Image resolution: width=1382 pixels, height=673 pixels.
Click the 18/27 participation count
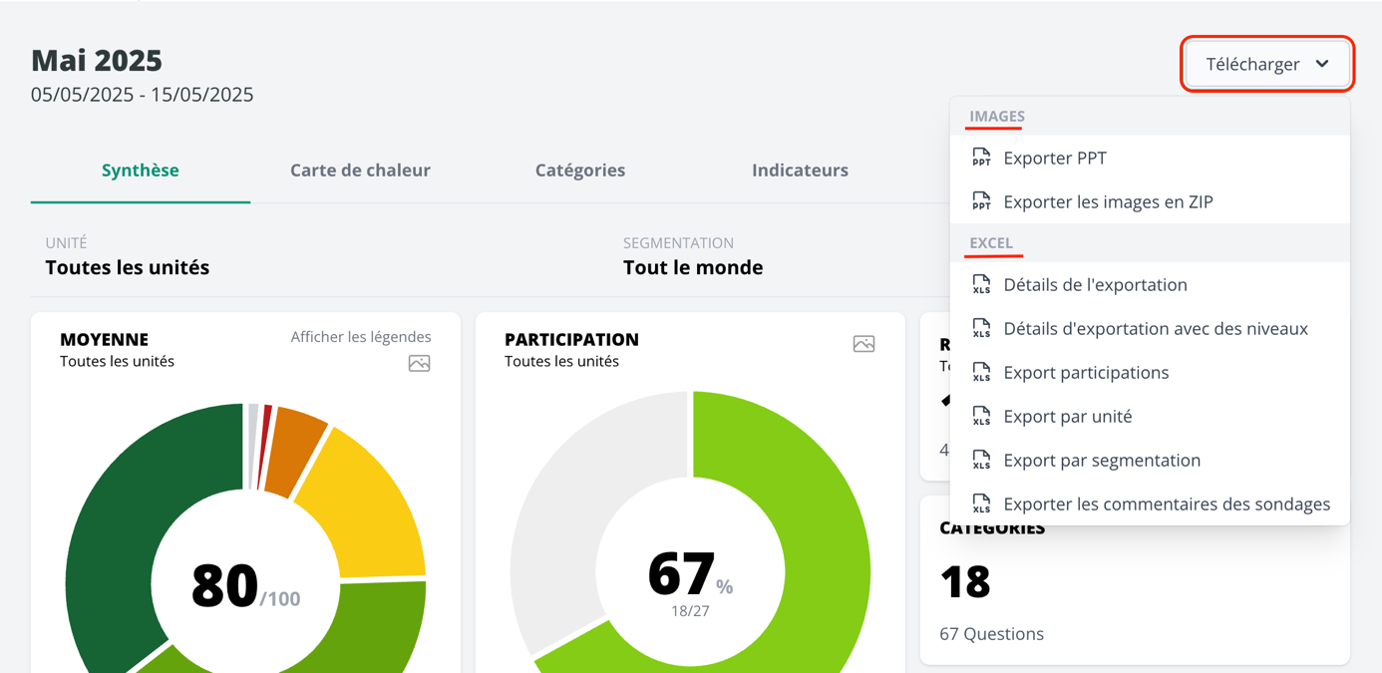pyautogui.click(x=690, y=610)
